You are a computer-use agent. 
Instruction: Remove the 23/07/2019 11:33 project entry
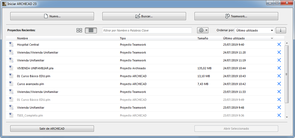[279, 92]
